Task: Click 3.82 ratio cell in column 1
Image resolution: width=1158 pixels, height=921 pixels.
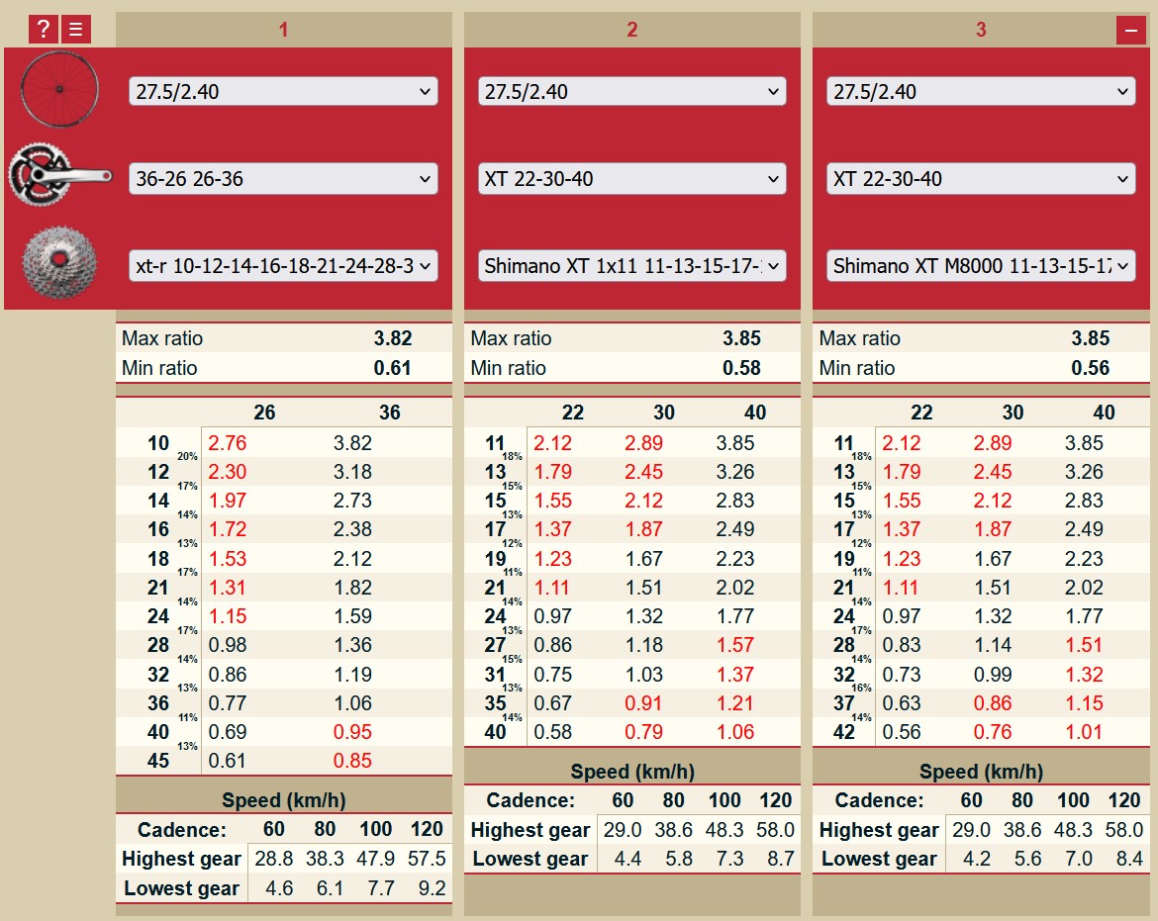Action: coord(352,443)
